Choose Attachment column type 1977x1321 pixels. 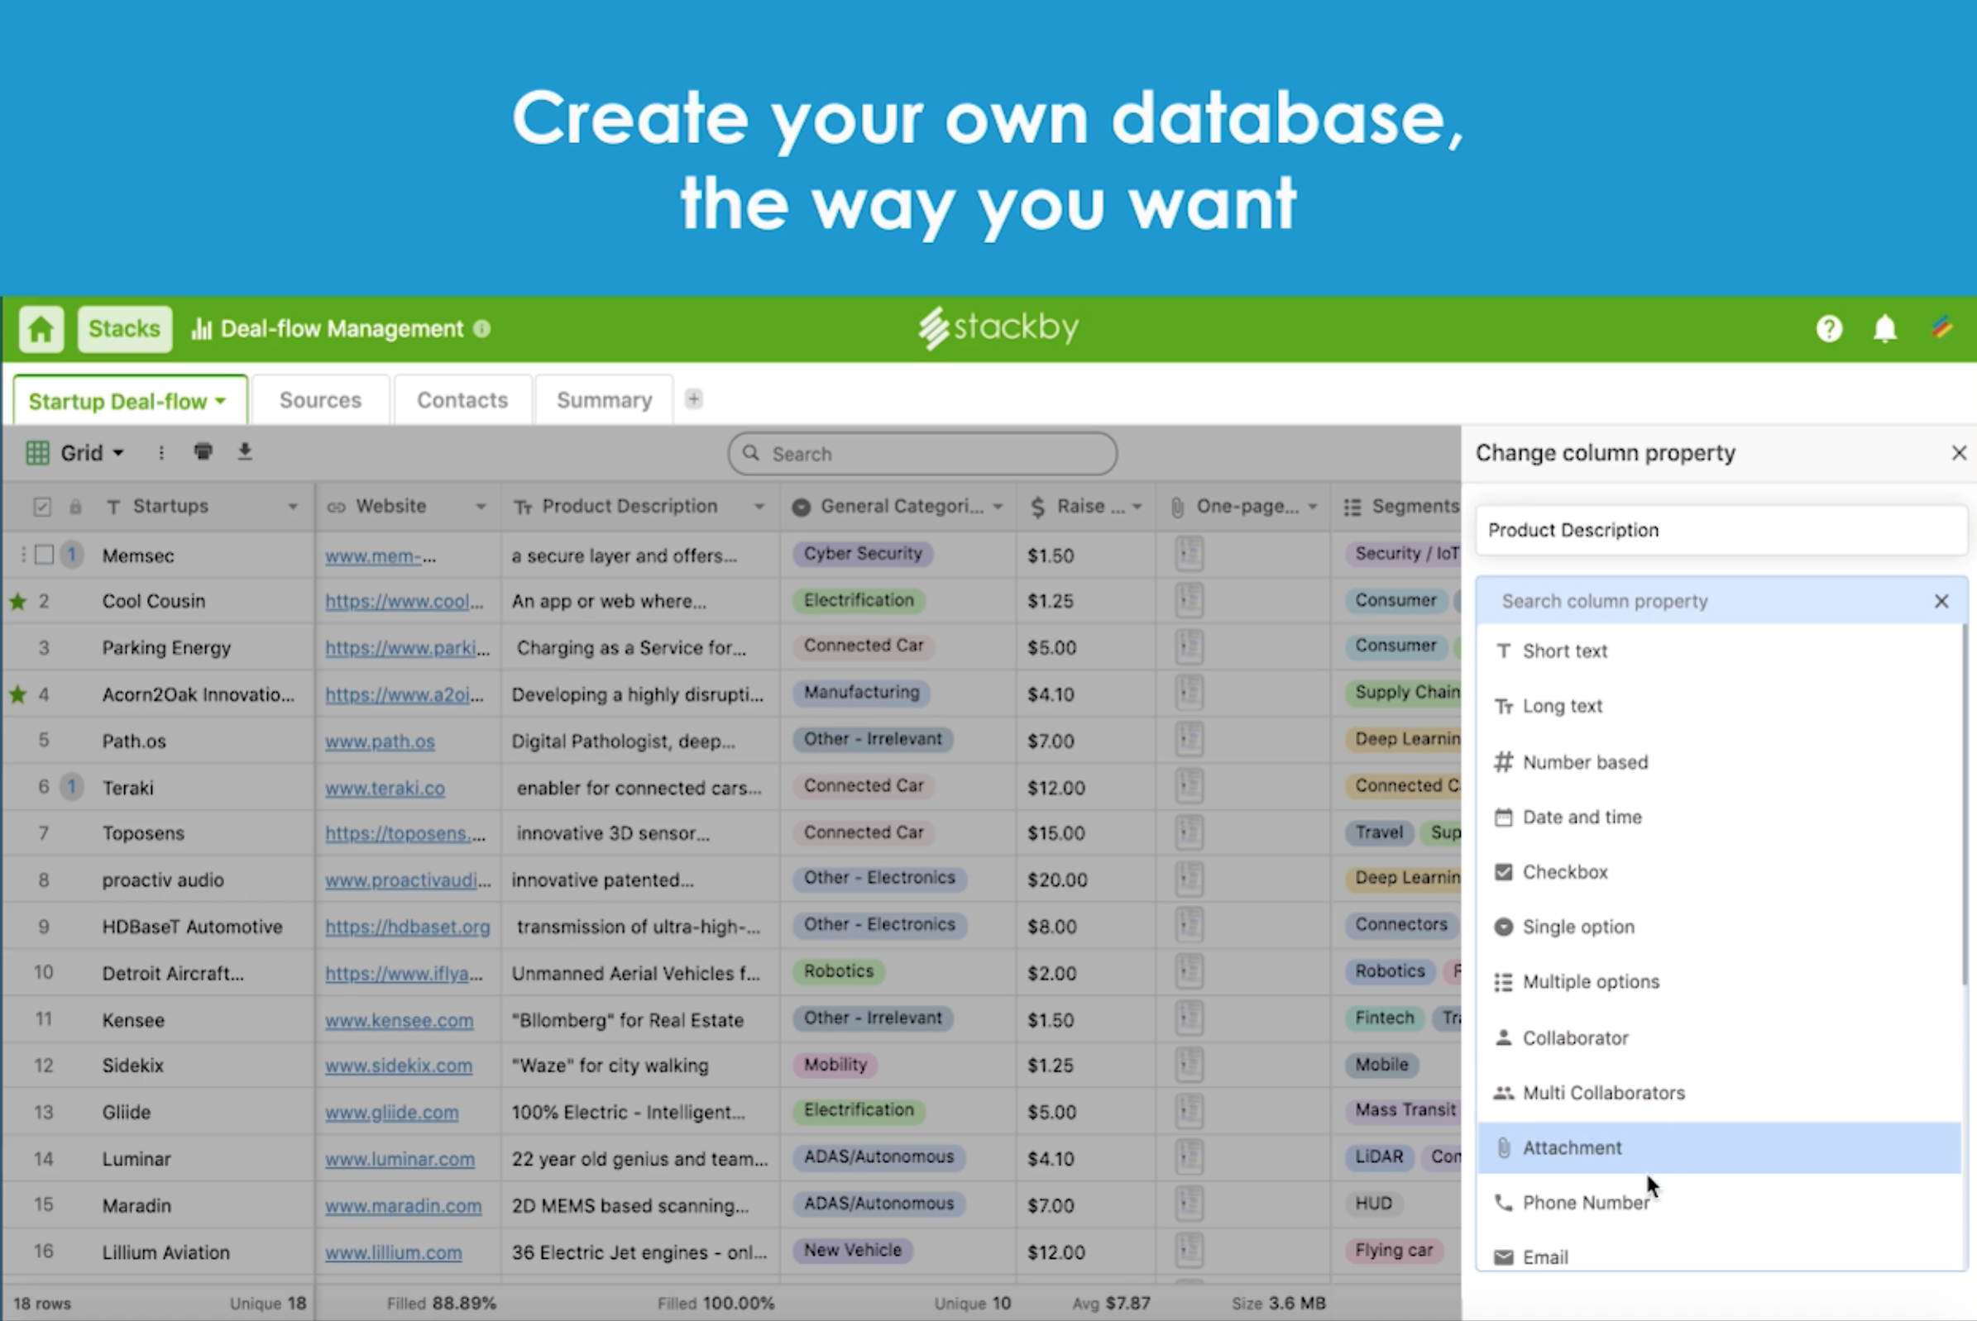click(1720, 1147)
